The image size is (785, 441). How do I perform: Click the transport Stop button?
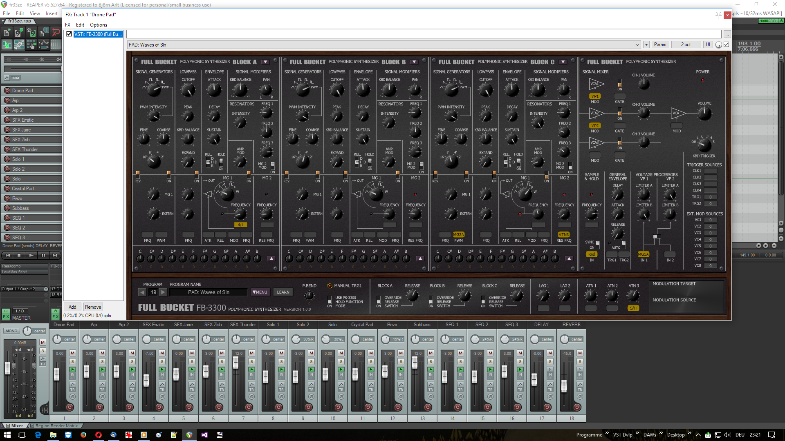pyautogui.click(x=19, y=255)
